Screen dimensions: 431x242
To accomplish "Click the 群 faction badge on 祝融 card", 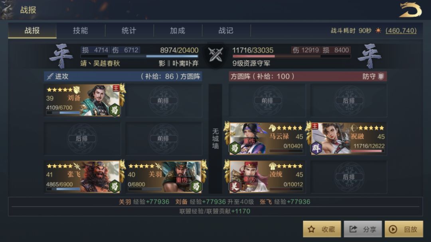I will 316,148.
